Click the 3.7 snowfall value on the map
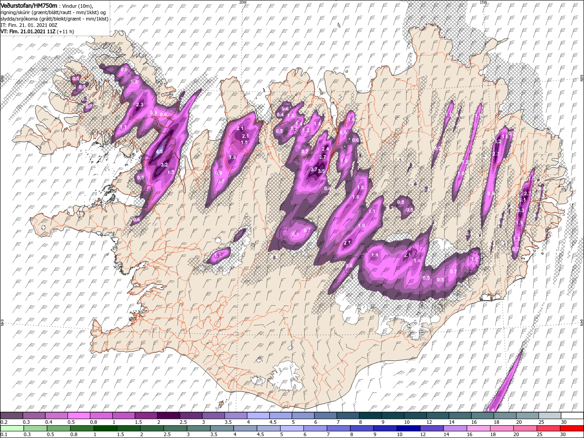 click(313, 169)
